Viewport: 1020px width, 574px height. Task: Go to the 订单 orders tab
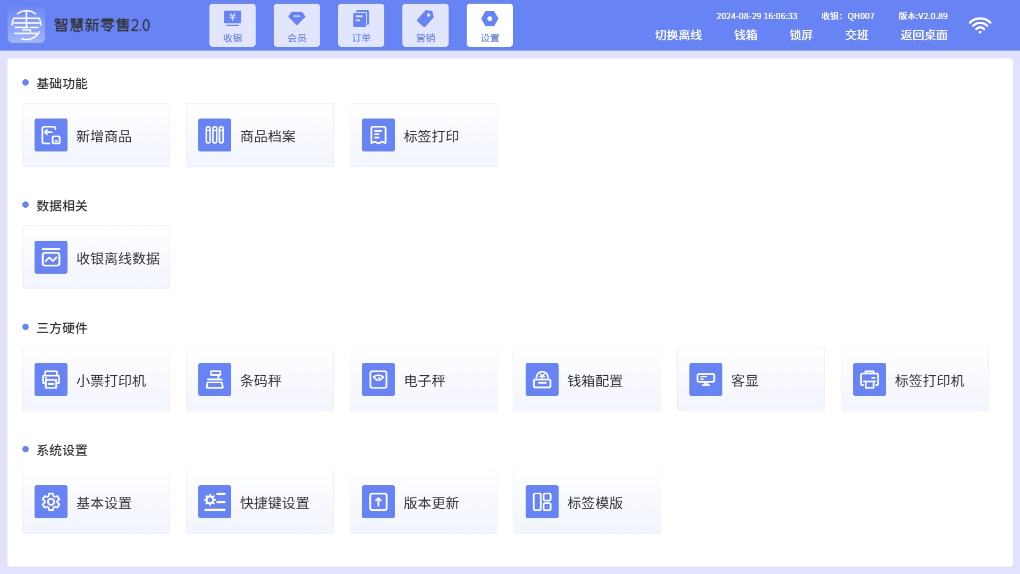pyautogui.click(x=361, y=26)
